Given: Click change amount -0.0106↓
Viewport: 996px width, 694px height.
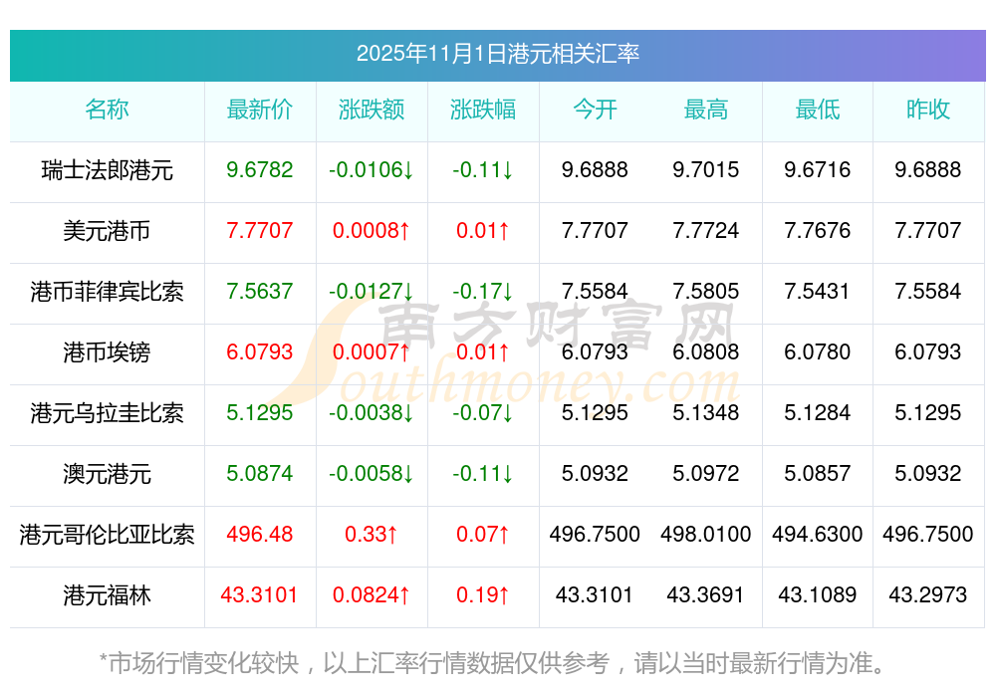Looking at the screenshot, I should pyautogui.click(x=371, y=169).
